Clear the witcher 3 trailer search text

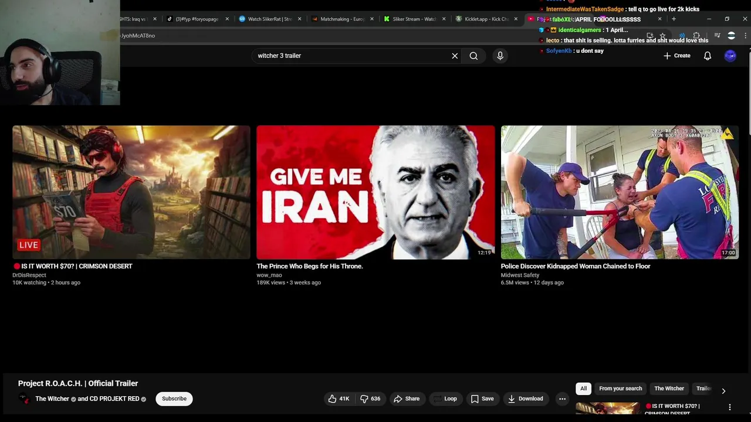pyautogui.click(x=455, y=56)
